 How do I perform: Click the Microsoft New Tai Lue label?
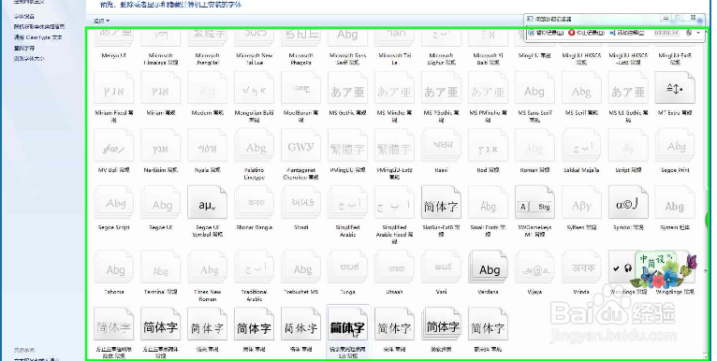click(x=254, y=59)
